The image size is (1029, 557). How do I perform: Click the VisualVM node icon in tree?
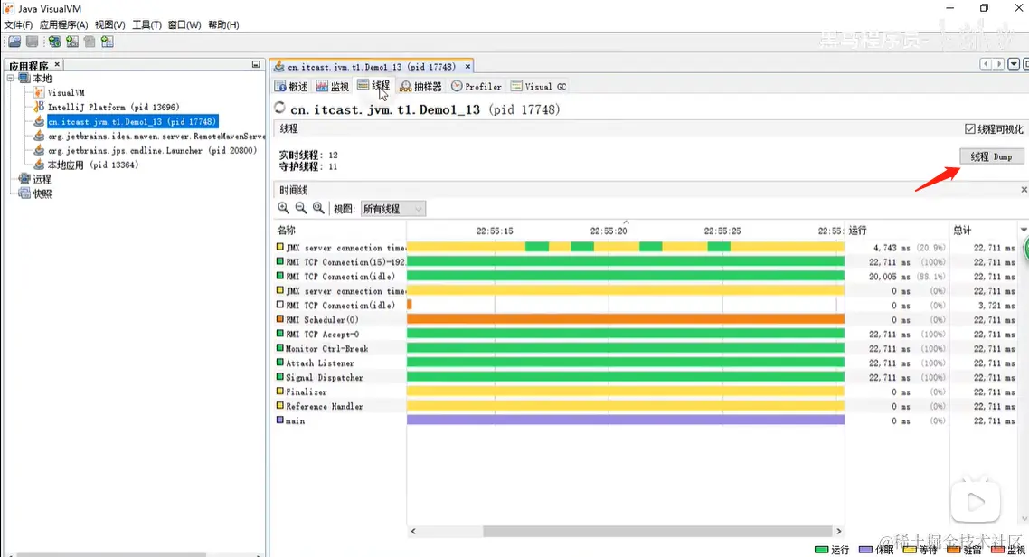[40, 92]
